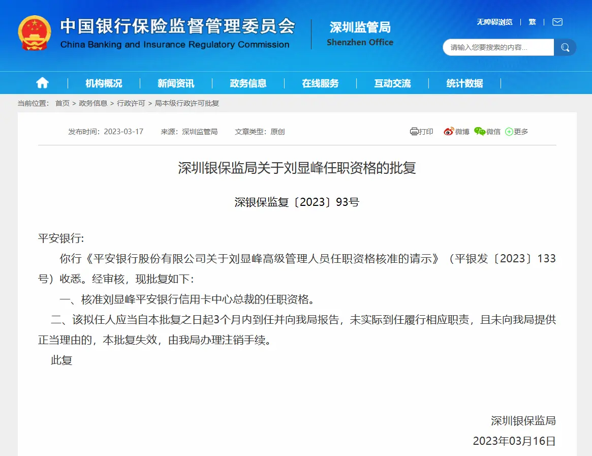Share article via WeChat icon
This screenshot has width=592, height=456.
tap(480, 132)
